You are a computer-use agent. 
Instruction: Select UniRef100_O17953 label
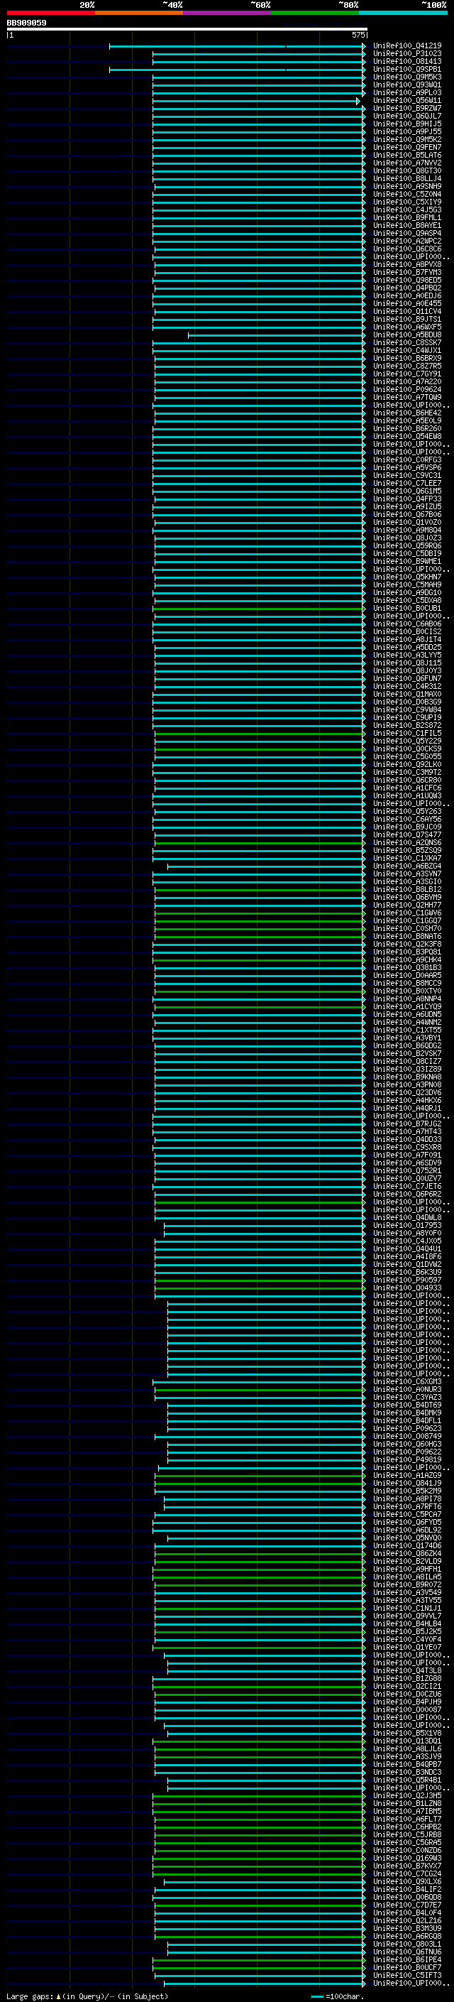[x=407, y=1226]
